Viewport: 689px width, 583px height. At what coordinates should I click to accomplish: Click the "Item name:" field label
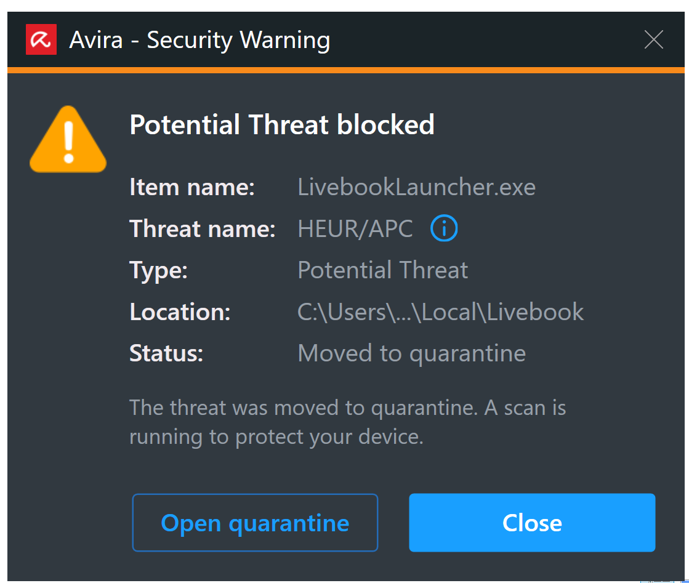(191, 187)
